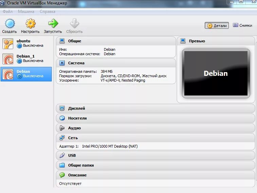The image size is (257, 193).
Task: Click the Порядок загрузки label
Action: tap(75, 76)
